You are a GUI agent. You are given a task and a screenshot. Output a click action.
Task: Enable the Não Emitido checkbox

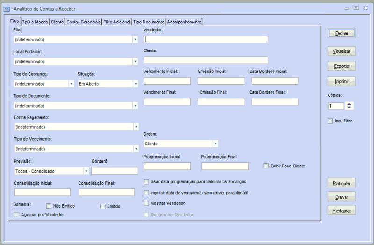[49, 206]
